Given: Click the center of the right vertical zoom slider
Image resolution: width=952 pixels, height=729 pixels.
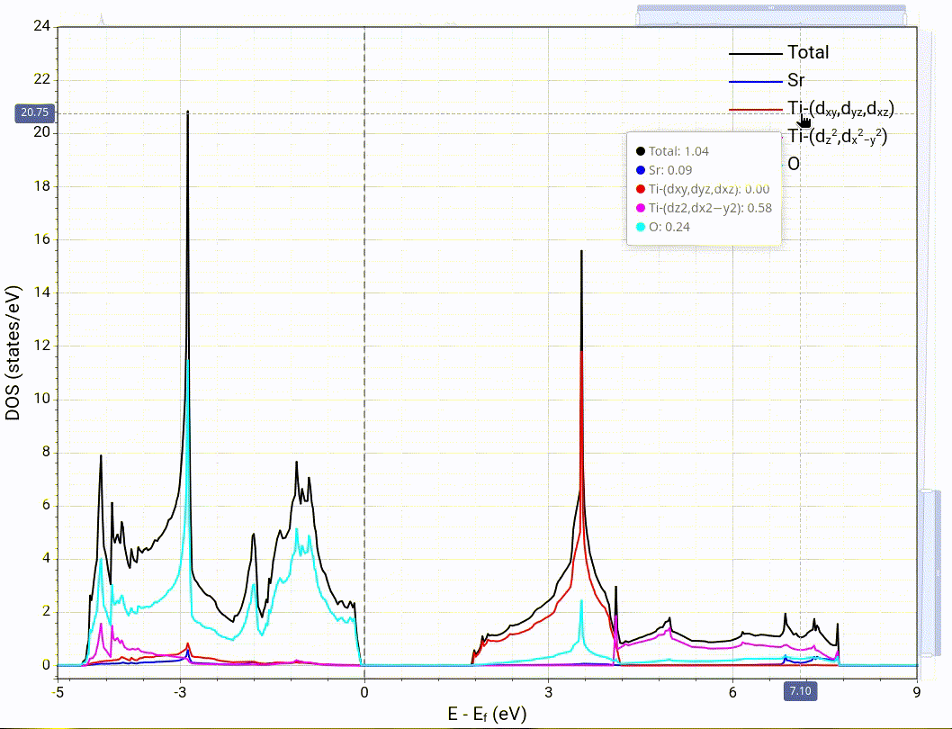Looking at the screenshot, I should [x=930, y=571].
